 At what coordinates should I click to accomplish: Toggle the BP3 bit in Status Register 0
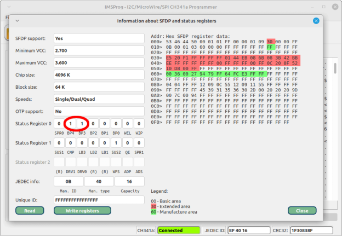82,124
